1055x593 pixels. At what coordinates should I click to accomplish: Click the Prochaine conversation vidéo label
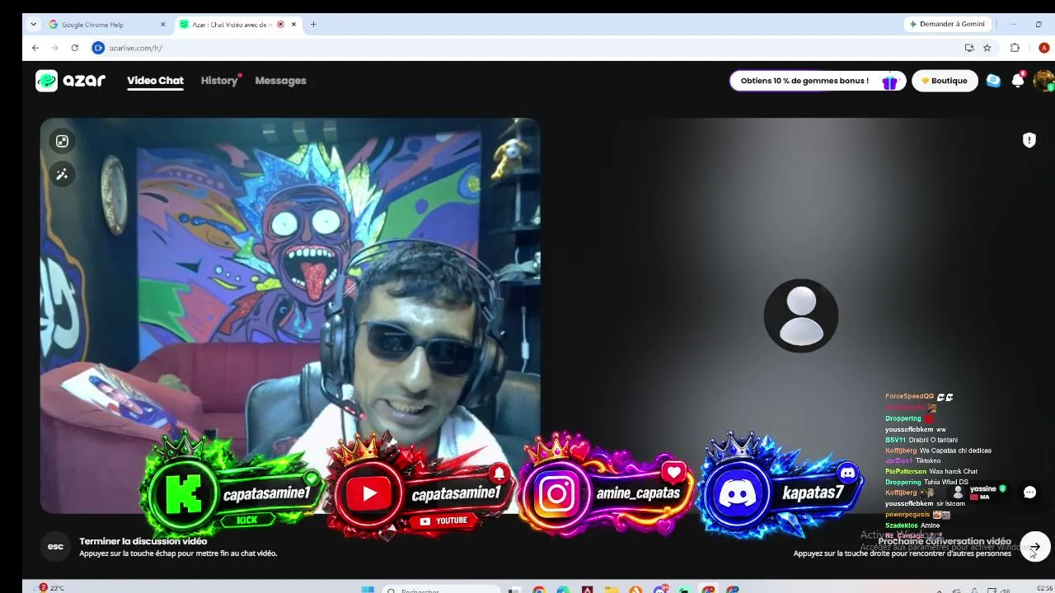(x=945, y=541)
